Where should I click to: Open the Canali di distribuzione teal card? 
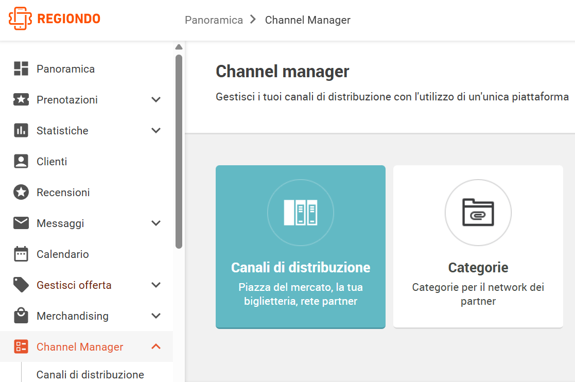pyautogui.click(x=300, y=247)
